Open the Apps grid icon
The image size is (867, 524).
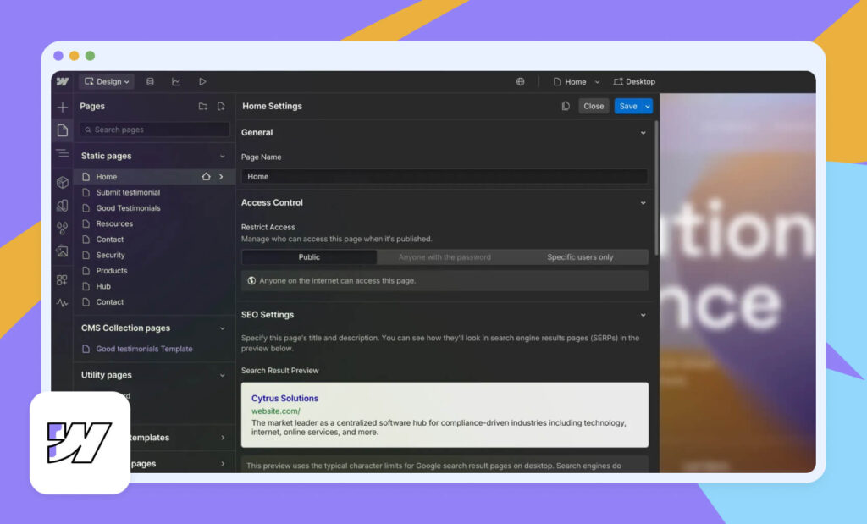[63, 279]
